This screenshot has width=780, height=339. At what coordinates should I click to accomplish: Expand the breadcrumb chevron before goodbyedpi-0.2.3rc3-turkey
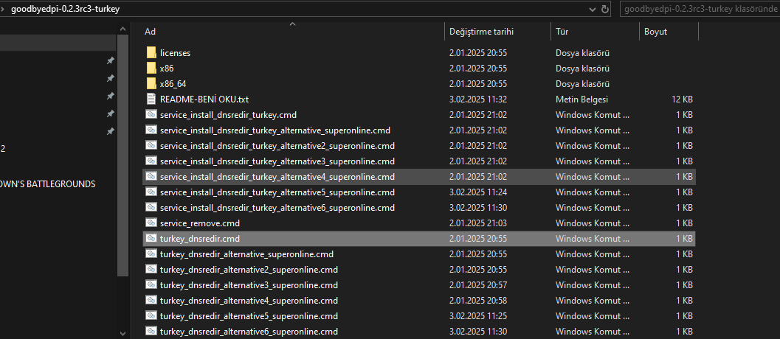coord(2,9)
